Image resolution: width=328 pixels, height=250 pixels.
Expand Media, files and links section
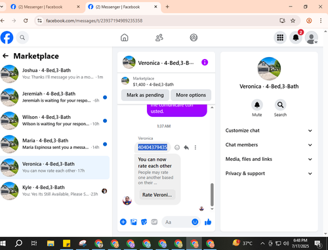[x=269, y=159]
